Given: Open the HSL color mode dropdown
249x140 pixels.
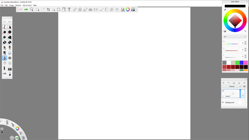Looking at the screenshot, I should 235,37.
